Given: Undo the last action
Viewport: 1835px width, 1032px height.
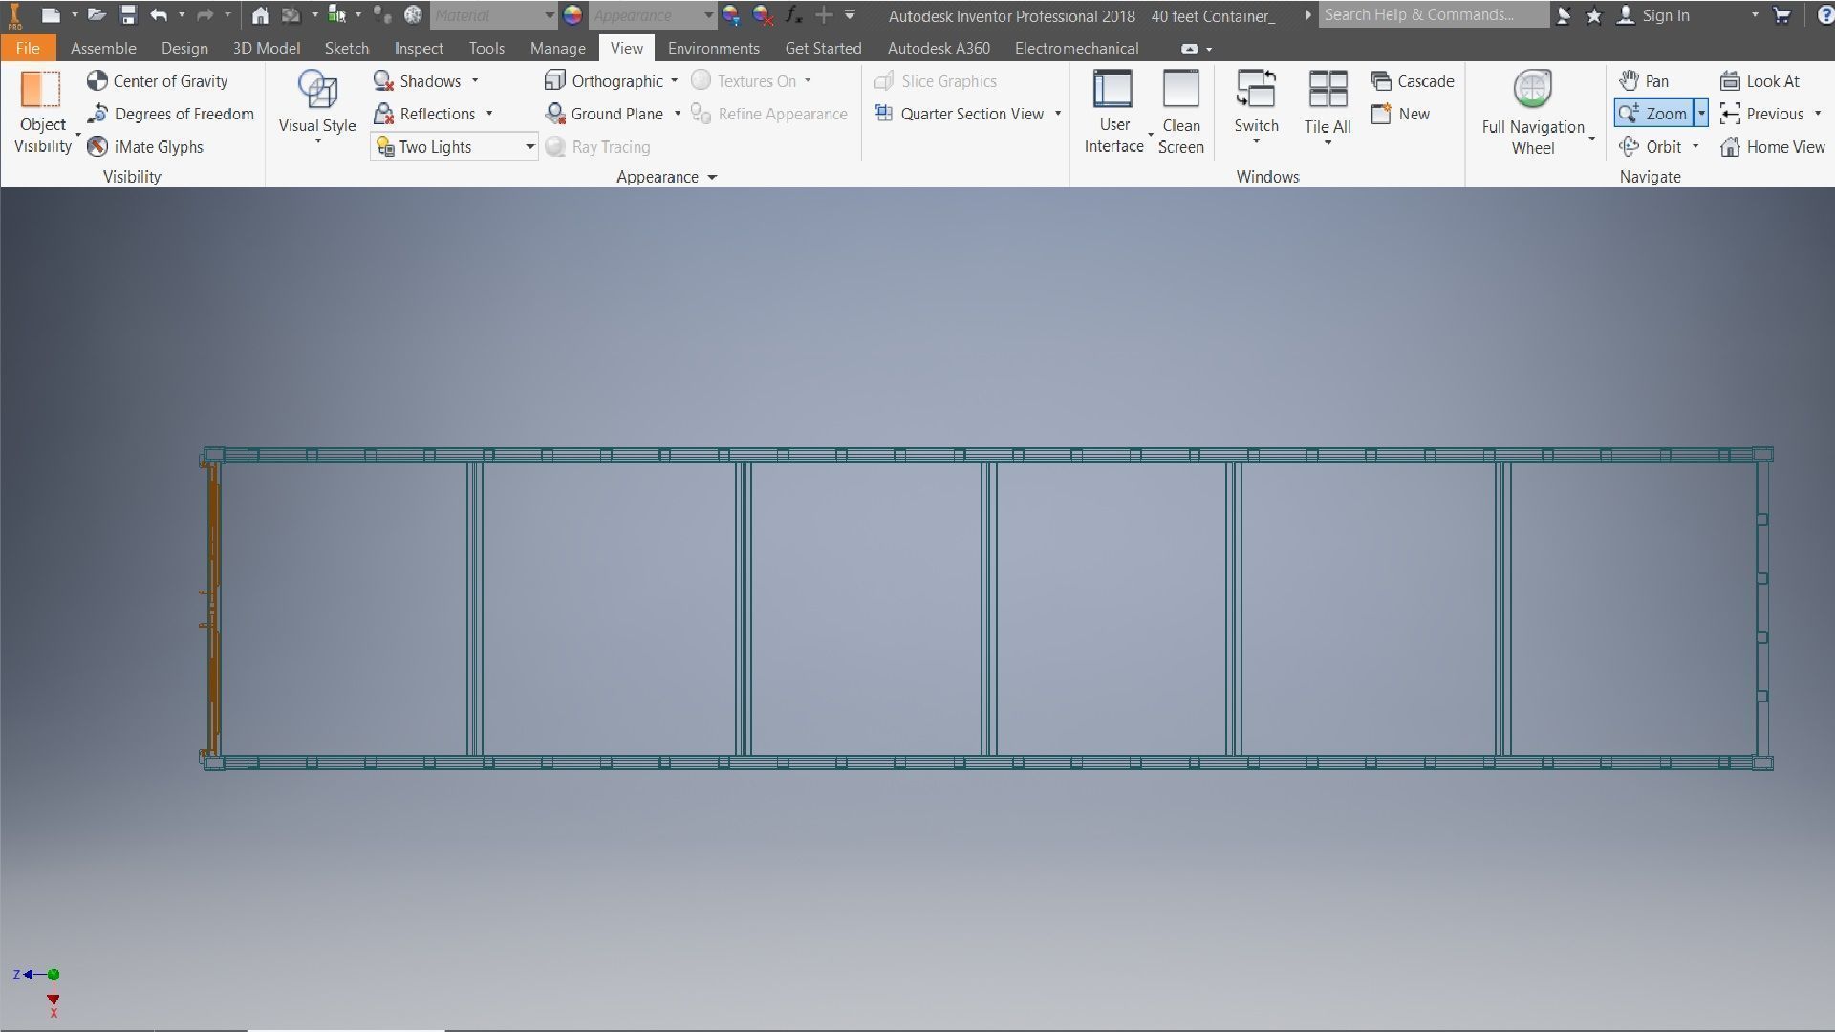Looking at the screenshot, I should tap(159, 15).
